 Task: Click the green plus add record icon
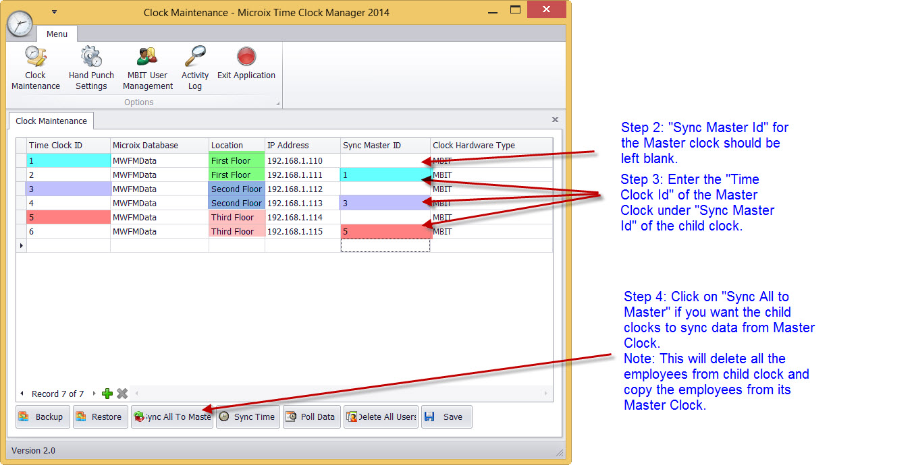[107, 394]
